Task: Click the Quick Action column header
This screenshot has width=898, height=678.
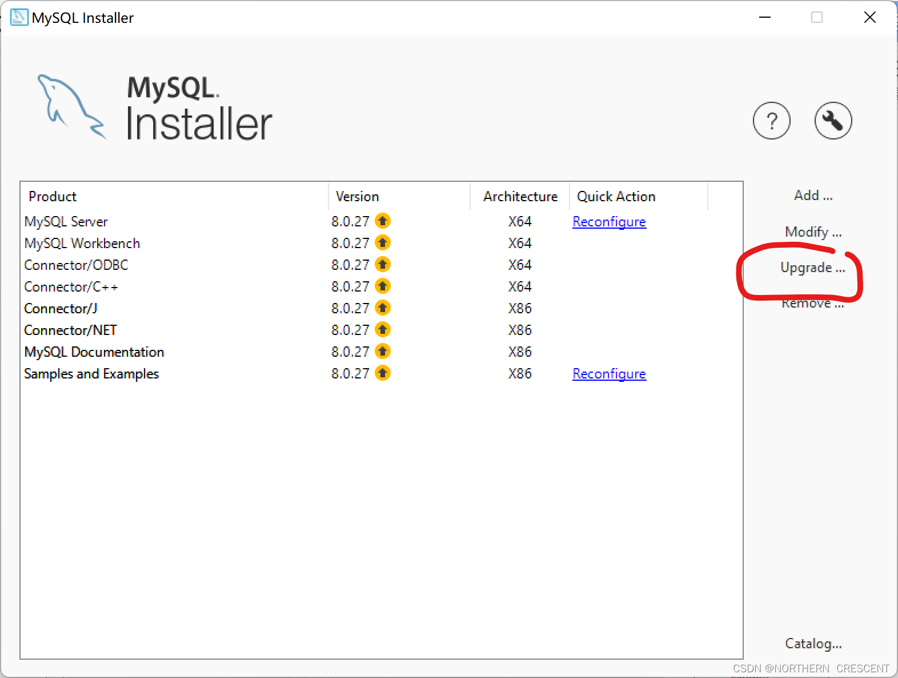Action: point(639,197)
